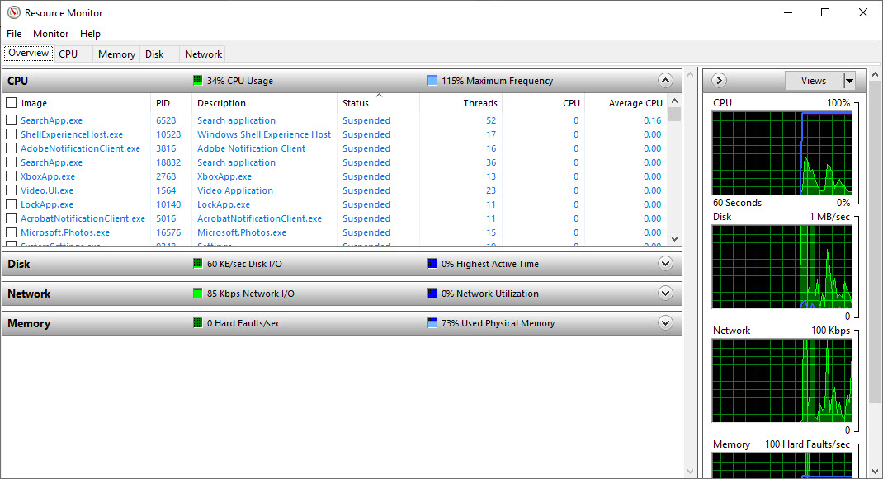Click the blue Maximum Frequency indicator square
This screenshot has width=883, height=479.
(431, 80)
